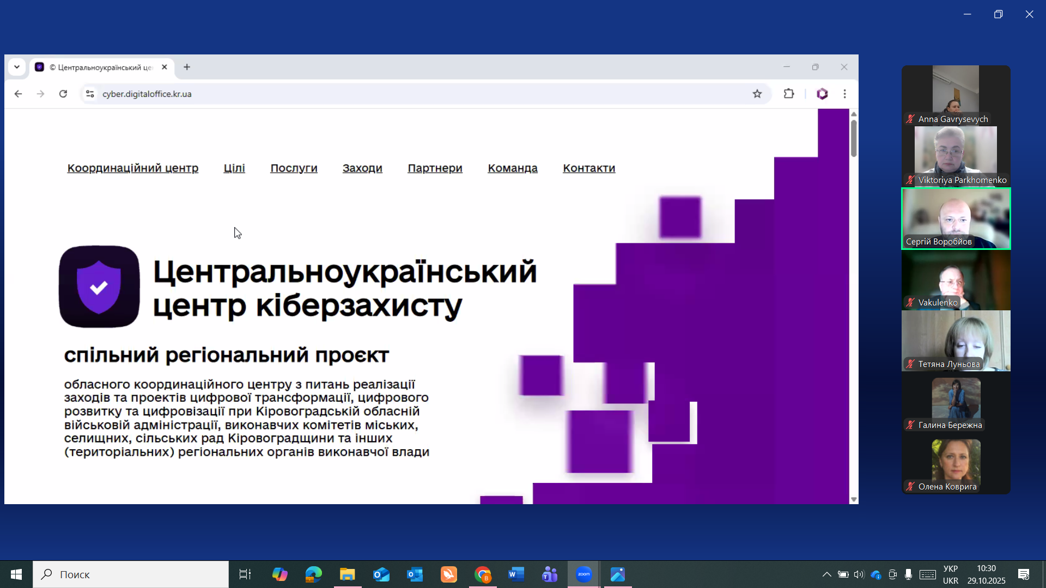Click the web page vertical scrollbar thumb
Viewport: 1046px width, 588px height.
(854, 138)
